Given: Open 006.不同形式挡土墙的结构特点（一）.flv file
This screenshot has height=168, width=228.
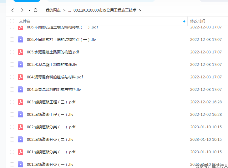Looking at the screenshot, I should tap(61, 39).
